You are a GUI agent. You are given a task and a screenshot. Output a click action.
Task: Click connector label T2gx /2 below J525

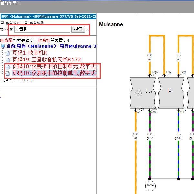pos(140,110)
